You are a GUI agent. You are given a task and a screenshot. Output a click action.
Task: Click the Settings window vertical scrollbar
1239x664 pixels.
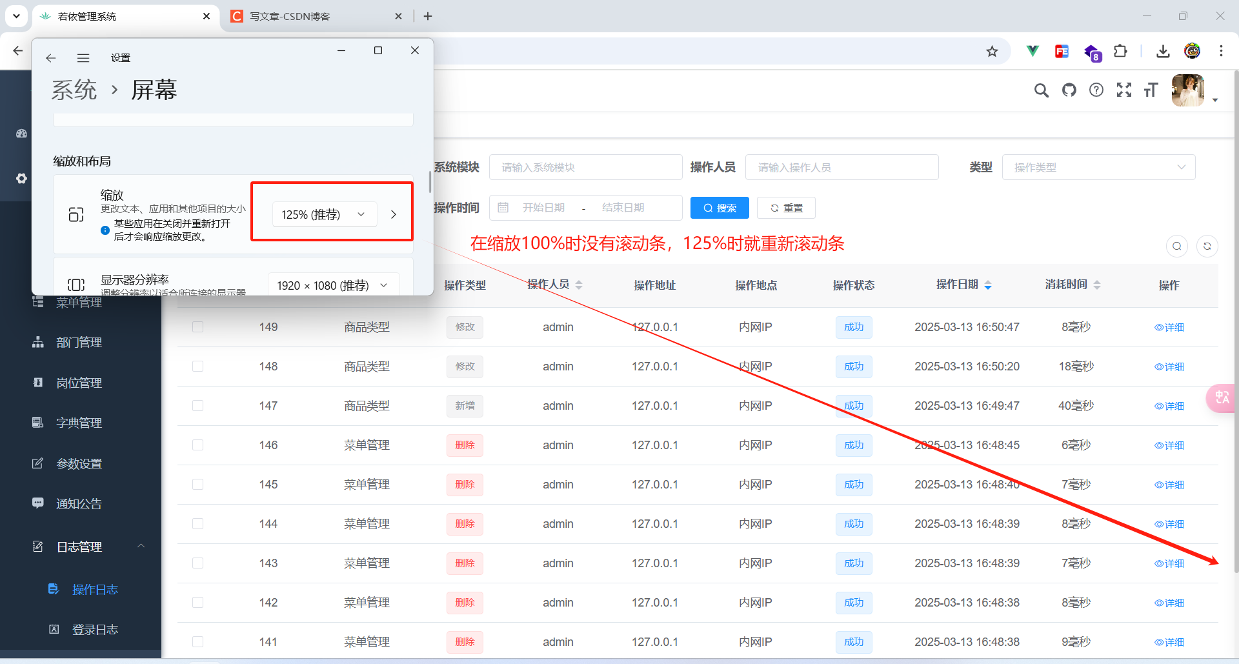coord(430,182)
